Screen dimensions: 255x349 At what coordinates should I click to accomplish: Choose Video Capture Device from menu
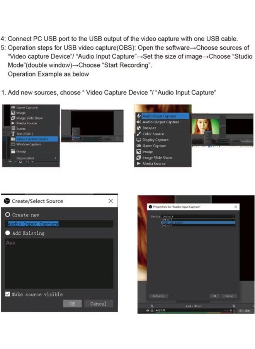(32, 139)
